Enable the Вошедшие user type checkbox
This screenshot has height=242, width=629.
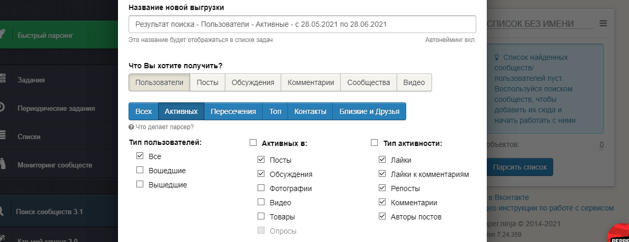coord(140,170)
